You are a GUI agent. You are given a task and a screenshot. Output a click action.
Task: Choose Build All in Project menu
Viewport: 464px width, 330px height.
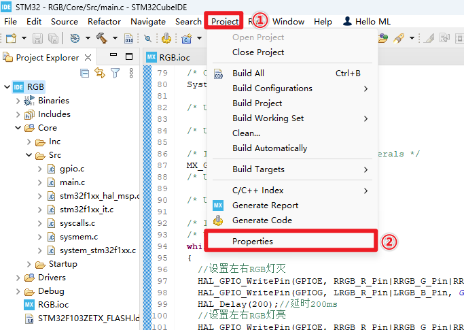(292, 73)
